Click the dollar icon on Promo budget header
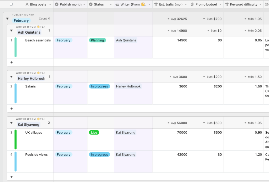The width and height of the screenshot is (269, 182). (192, 4)
